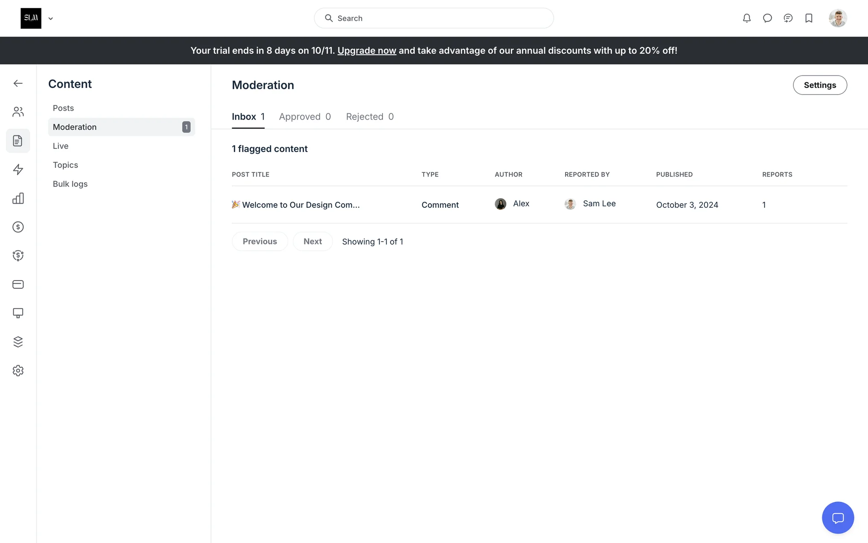Open the stacked layers icon in sidebar
The height and width of the screenshot is (543, 868).
coord(18,342)
